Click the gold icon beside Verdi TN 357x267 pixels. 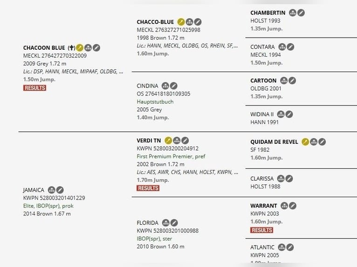click(168, 140)
